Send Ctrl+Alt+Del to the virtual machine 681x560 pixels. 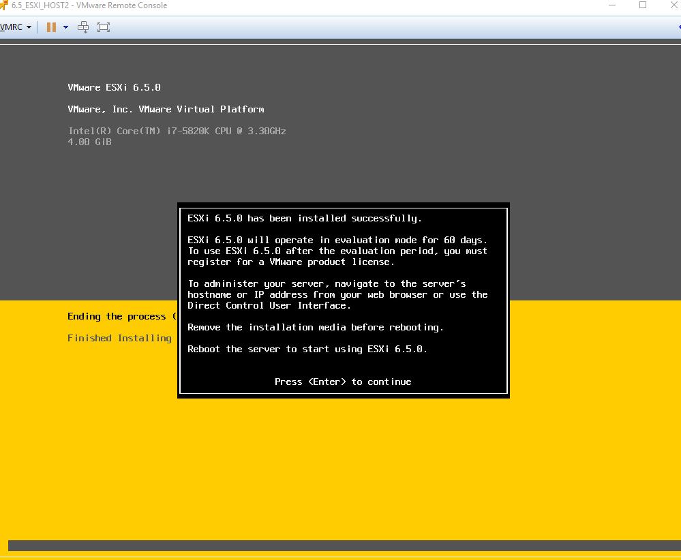coord(83,27)
